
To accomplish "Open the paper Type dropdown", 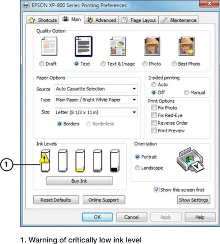I will point(96,100).
